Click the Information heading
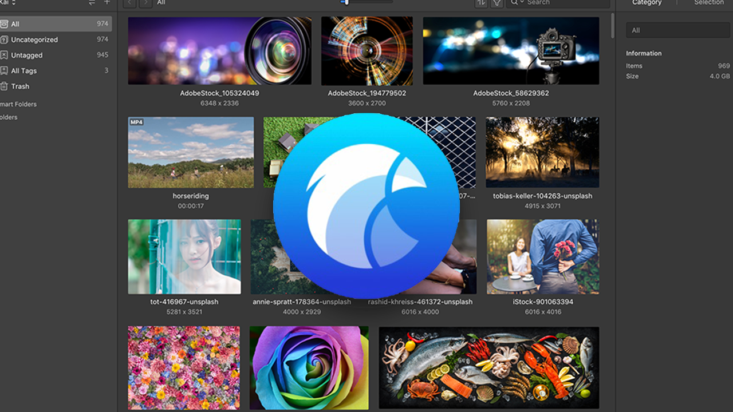This screenshot has width=733, height=412. (x=644, y=53)
